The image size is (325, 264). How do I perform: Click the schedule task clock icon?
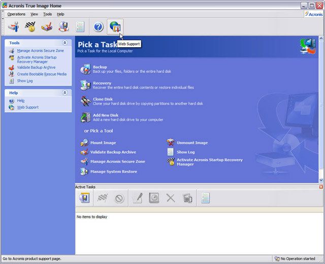(x=154, y=198)
